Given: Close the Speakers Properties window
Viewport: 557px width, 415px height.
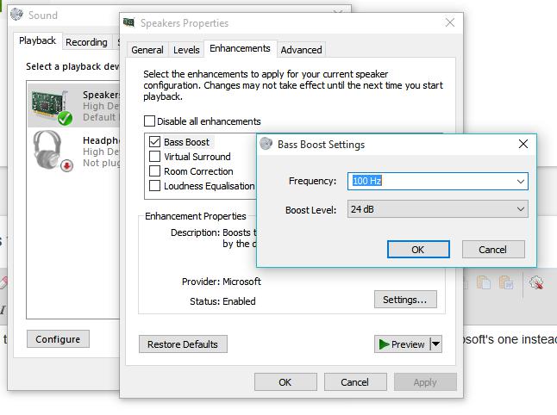Looking at the screenshot, I should 450,22.
